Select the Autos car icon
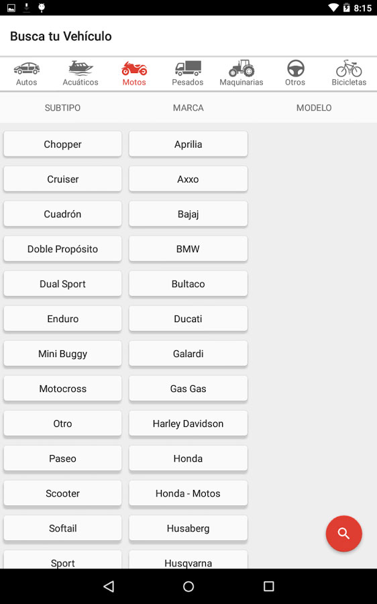The image size is (377, 604). click(27, 68)
